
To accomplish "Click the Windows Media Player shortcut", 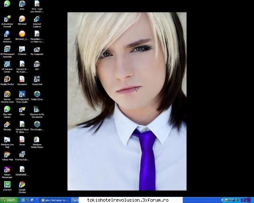I will point(37,142).
